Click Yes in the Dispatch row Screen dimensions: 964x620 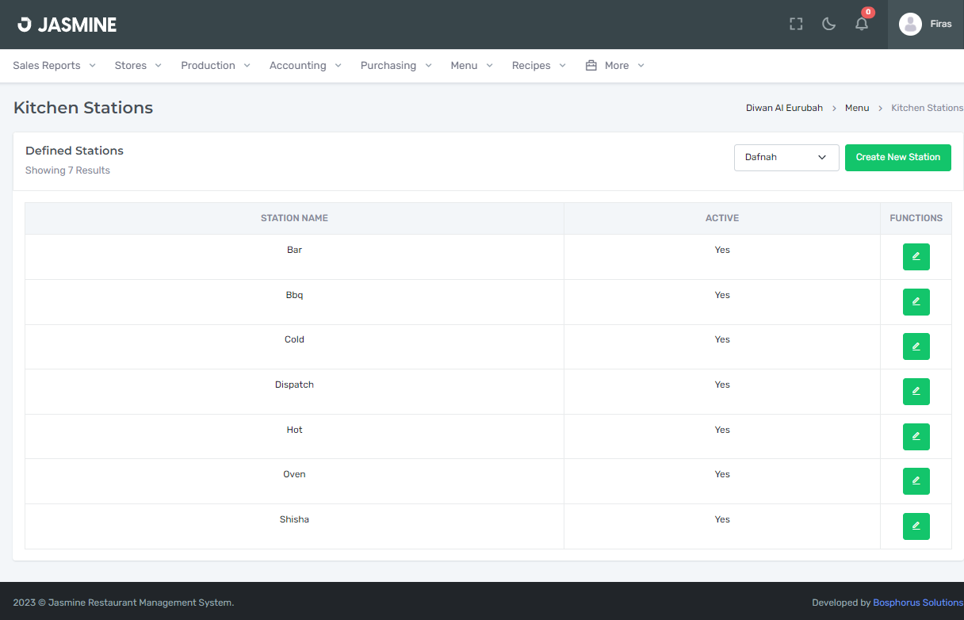(722, 385)
